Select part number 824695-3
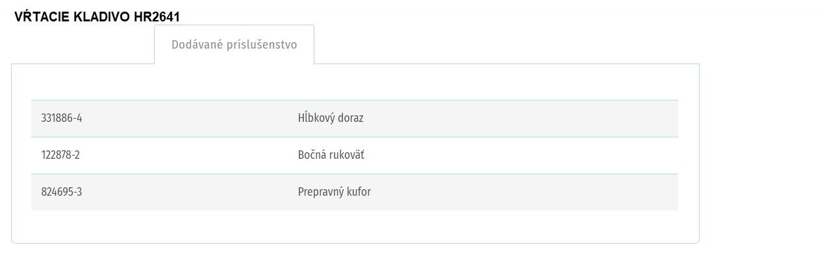 61,192
